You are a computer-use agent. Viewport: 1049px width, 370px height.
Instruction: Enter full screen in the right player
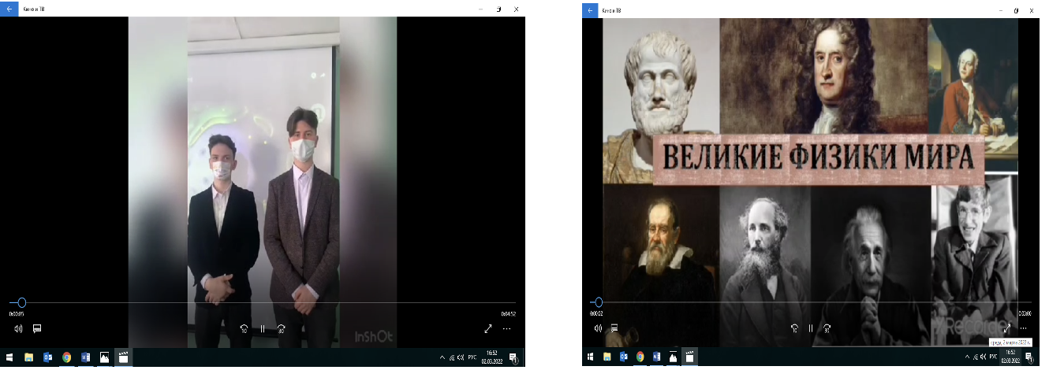click(x=1007, y=327)
